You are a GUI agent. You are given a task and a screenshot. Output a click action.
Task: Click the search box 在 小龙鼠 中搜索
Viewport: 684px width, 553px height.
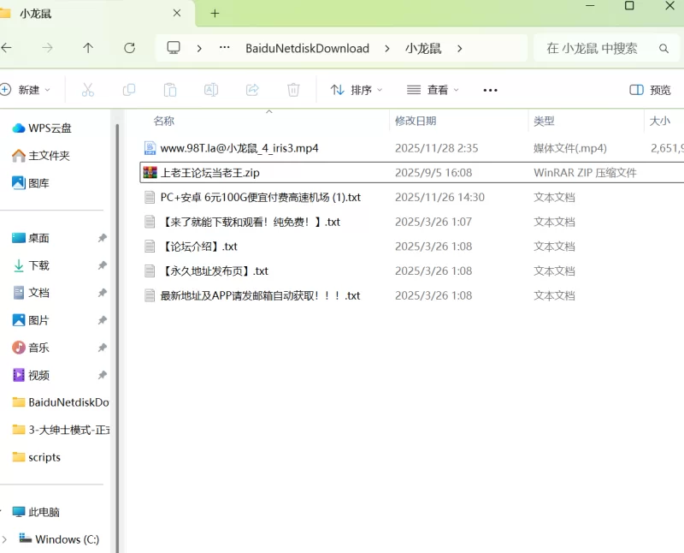click(x=598, y=48)
